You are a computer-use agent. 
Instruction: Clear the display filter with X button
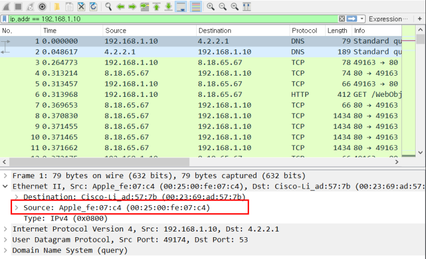coord(342,19)
